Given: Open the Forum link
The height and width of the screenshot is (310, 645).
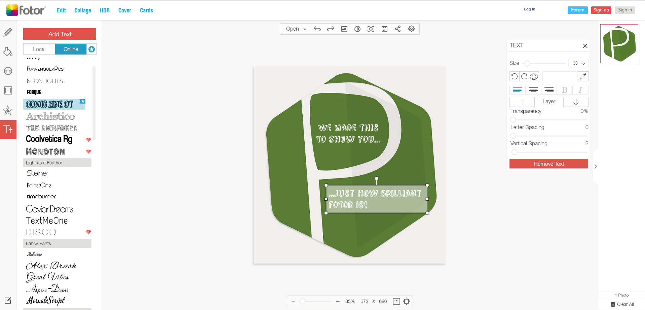Looking at the screenshot, I should pos(578,10).
